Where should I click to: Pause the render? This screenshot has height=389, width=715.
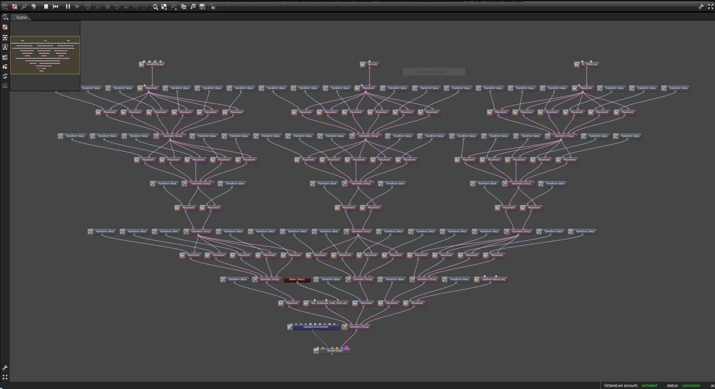(x=68, y=6)
